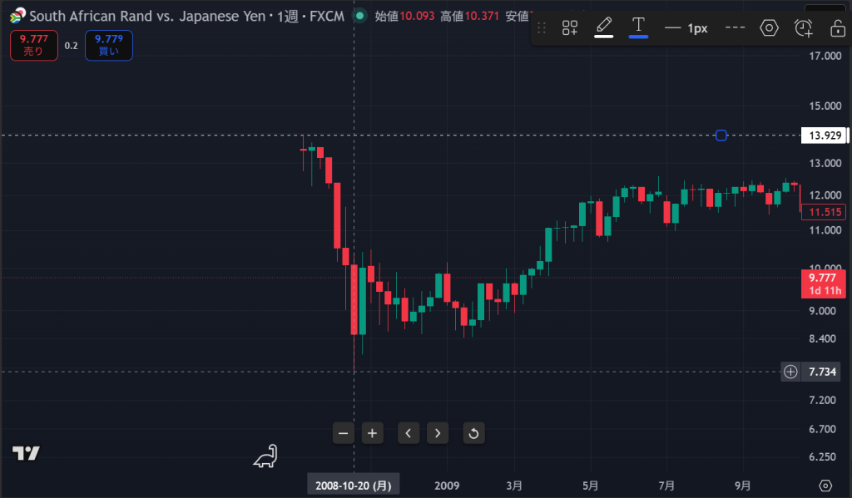852x498 pixels.
Task: Click the 17.000 price scale label
Action: tap(825, 56)
